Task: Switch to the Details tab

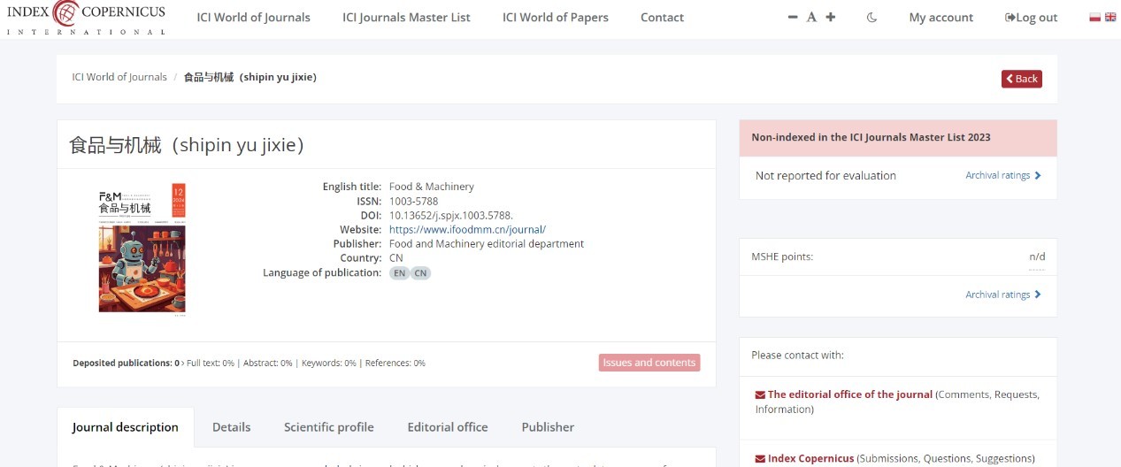Action: pos(232,427)
